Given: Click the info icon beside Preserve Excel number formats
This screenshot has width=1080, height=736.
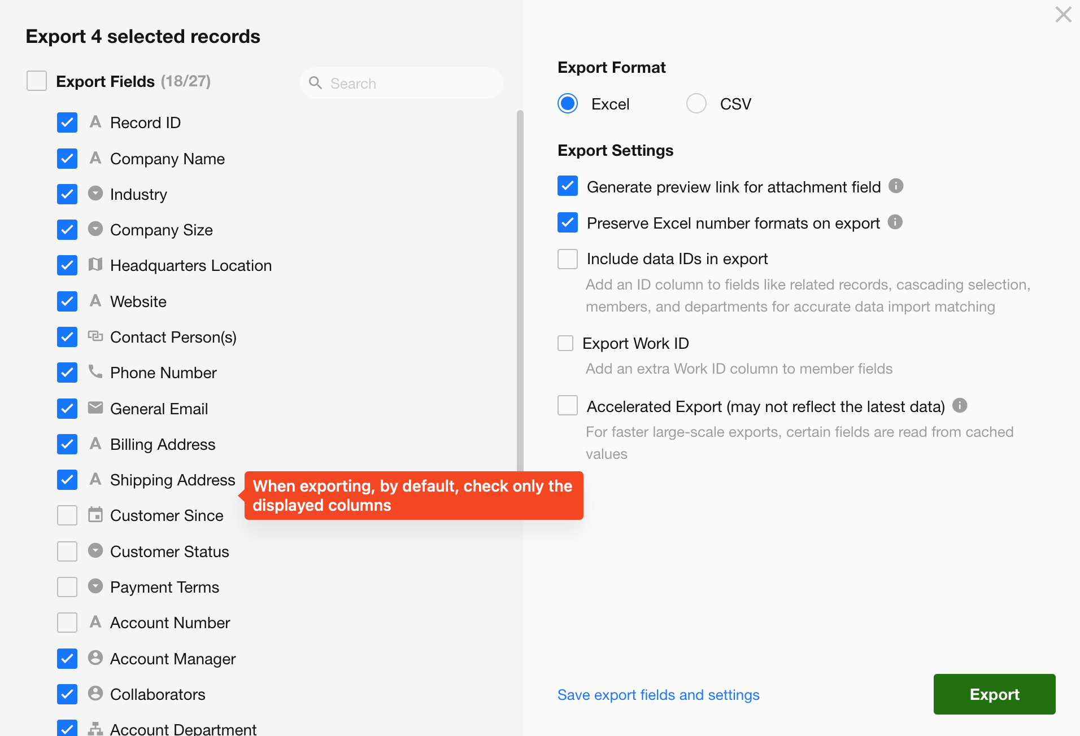Looking at the screenshot, I should coord(895,222).
